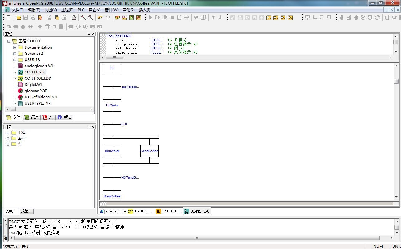Click the Print icon in toolbar
This screenshot has width=401, height=249.
pos(74,18)
